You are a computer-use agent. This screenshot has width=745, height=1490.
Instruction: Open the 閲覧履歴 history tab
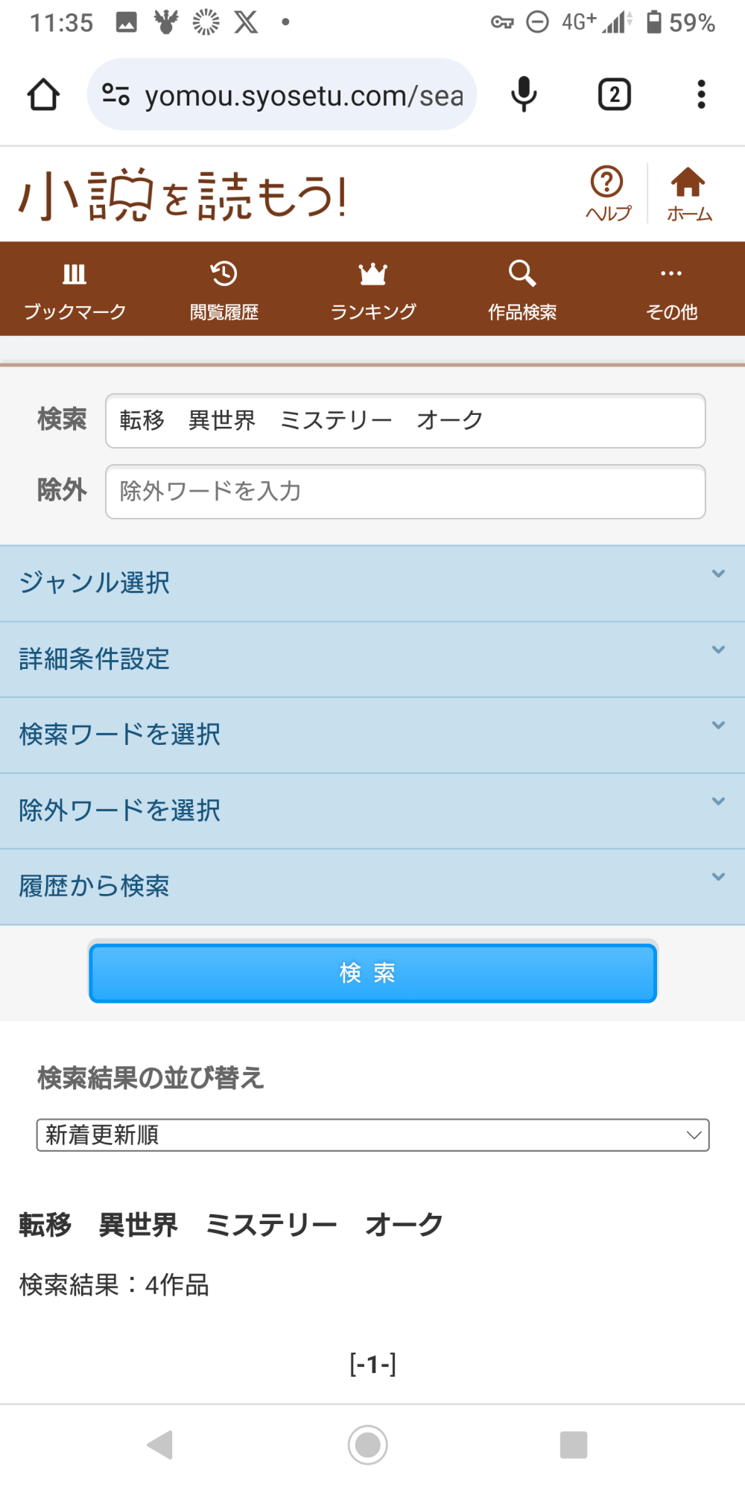pos(223,289)
